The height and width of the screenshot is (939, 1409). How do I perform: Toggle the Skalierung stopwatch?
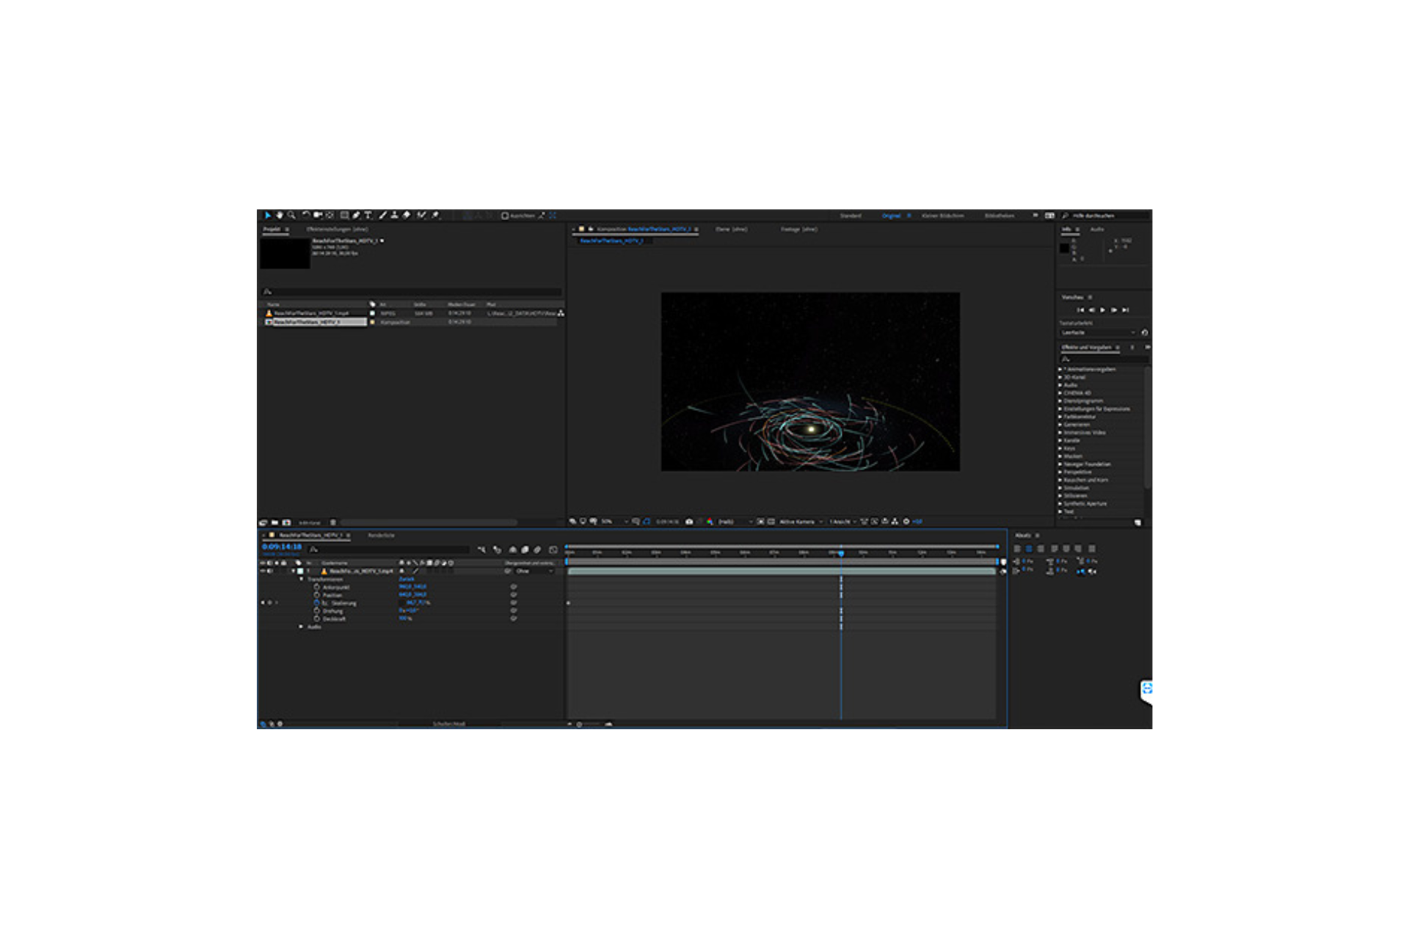tap(317, 603)
